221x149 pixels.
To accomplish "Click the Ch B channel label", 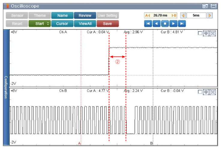I will (63, 91).
